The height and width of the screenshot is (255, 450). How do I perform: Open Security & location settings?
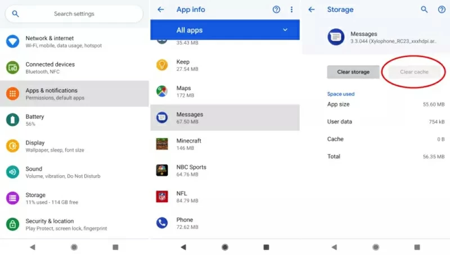click(74, 224)
